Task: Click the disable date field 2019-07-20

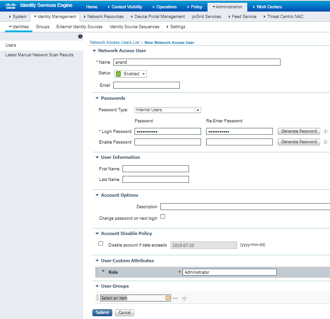Action: tap(204, 245)
